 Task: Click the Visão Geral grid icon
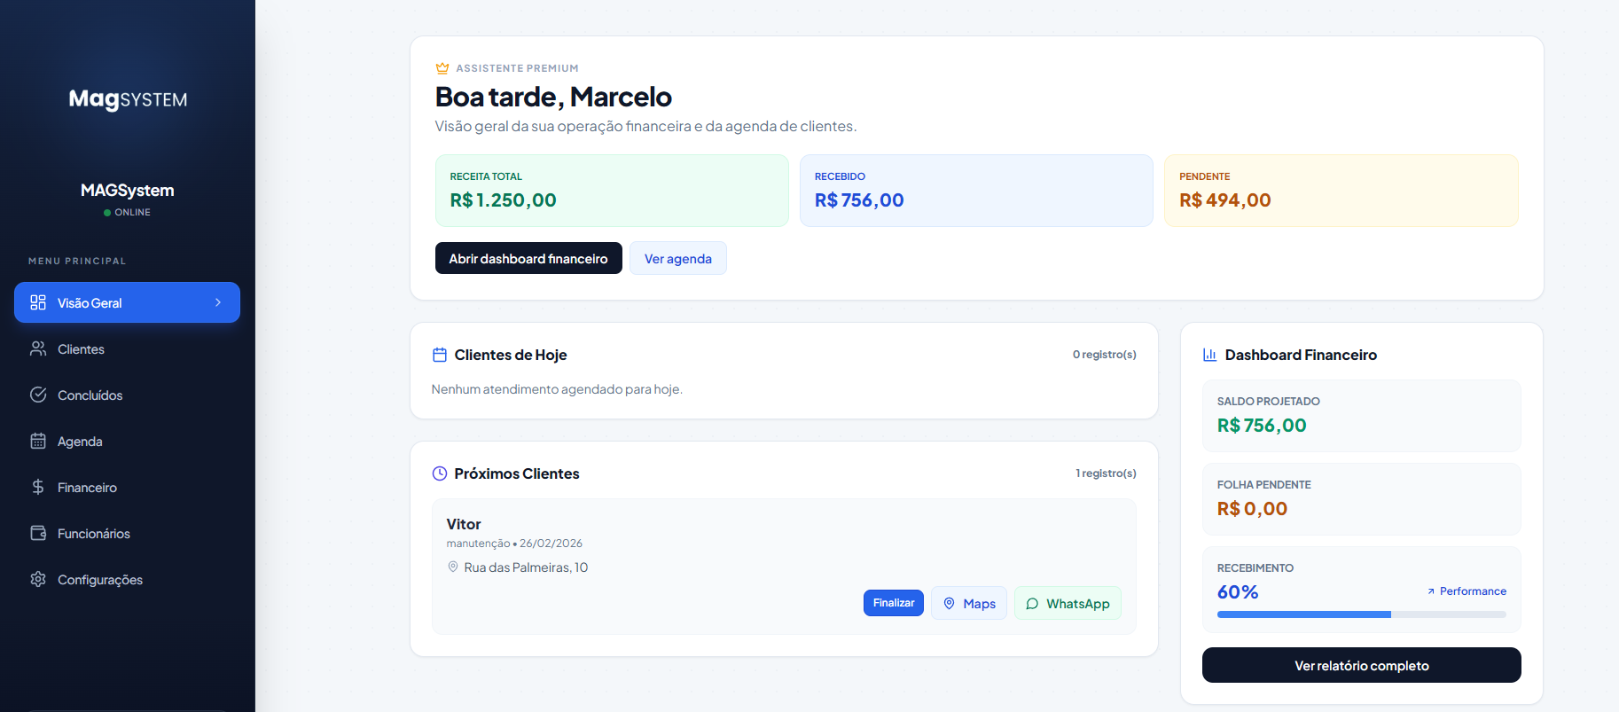(38, 302)
